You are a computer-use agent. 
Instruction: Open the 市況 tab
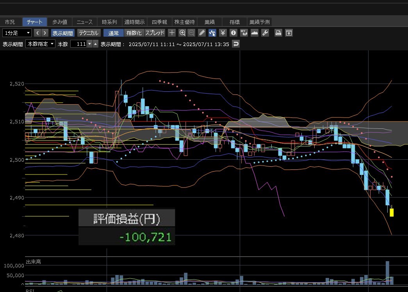pyautogui.click(x=10, y=22)
